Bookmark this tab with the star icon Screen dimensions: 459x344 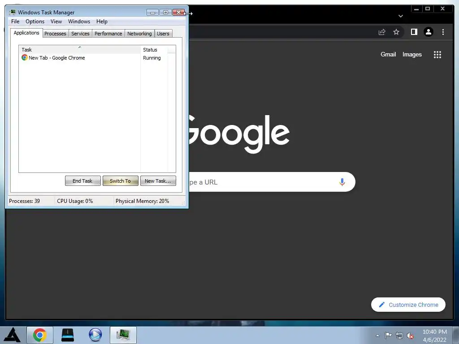pyautogui.click(x=396, y=32)
